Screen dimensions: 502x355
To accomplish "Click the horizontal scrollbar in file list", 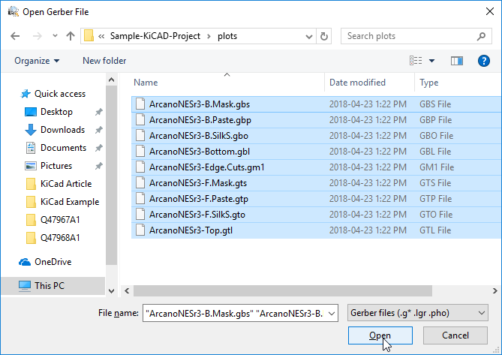I will (x=300, y=290).
